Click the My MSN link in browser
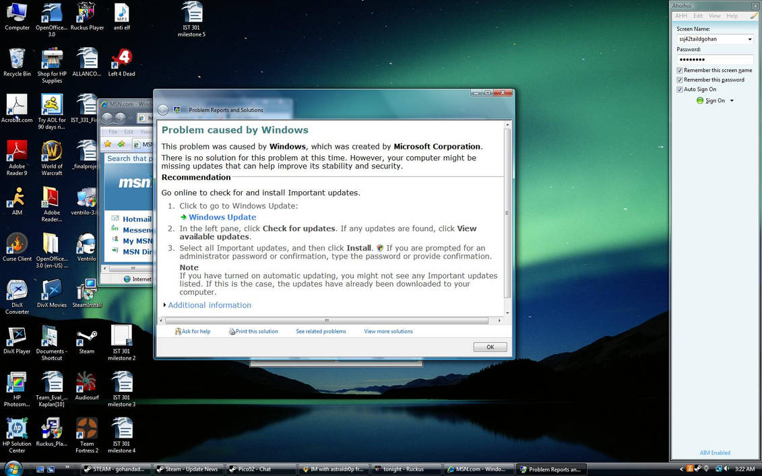 tap(137, 241)
